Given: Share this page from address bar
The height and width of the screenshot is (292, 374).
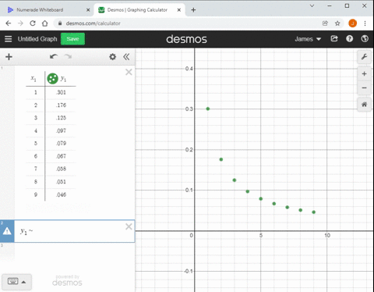Looking at the screenshot, I should click(x=325, y=23).
